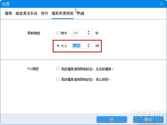The image size is (167, 125).
Task: Increase duration seconds with up arrow
Action: point(89,32)
